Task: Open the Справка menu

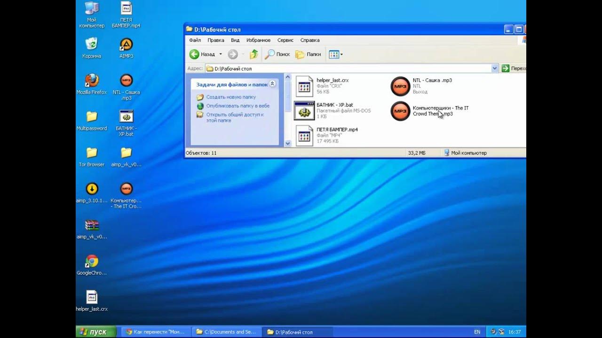Action: (x=310, y=40)
